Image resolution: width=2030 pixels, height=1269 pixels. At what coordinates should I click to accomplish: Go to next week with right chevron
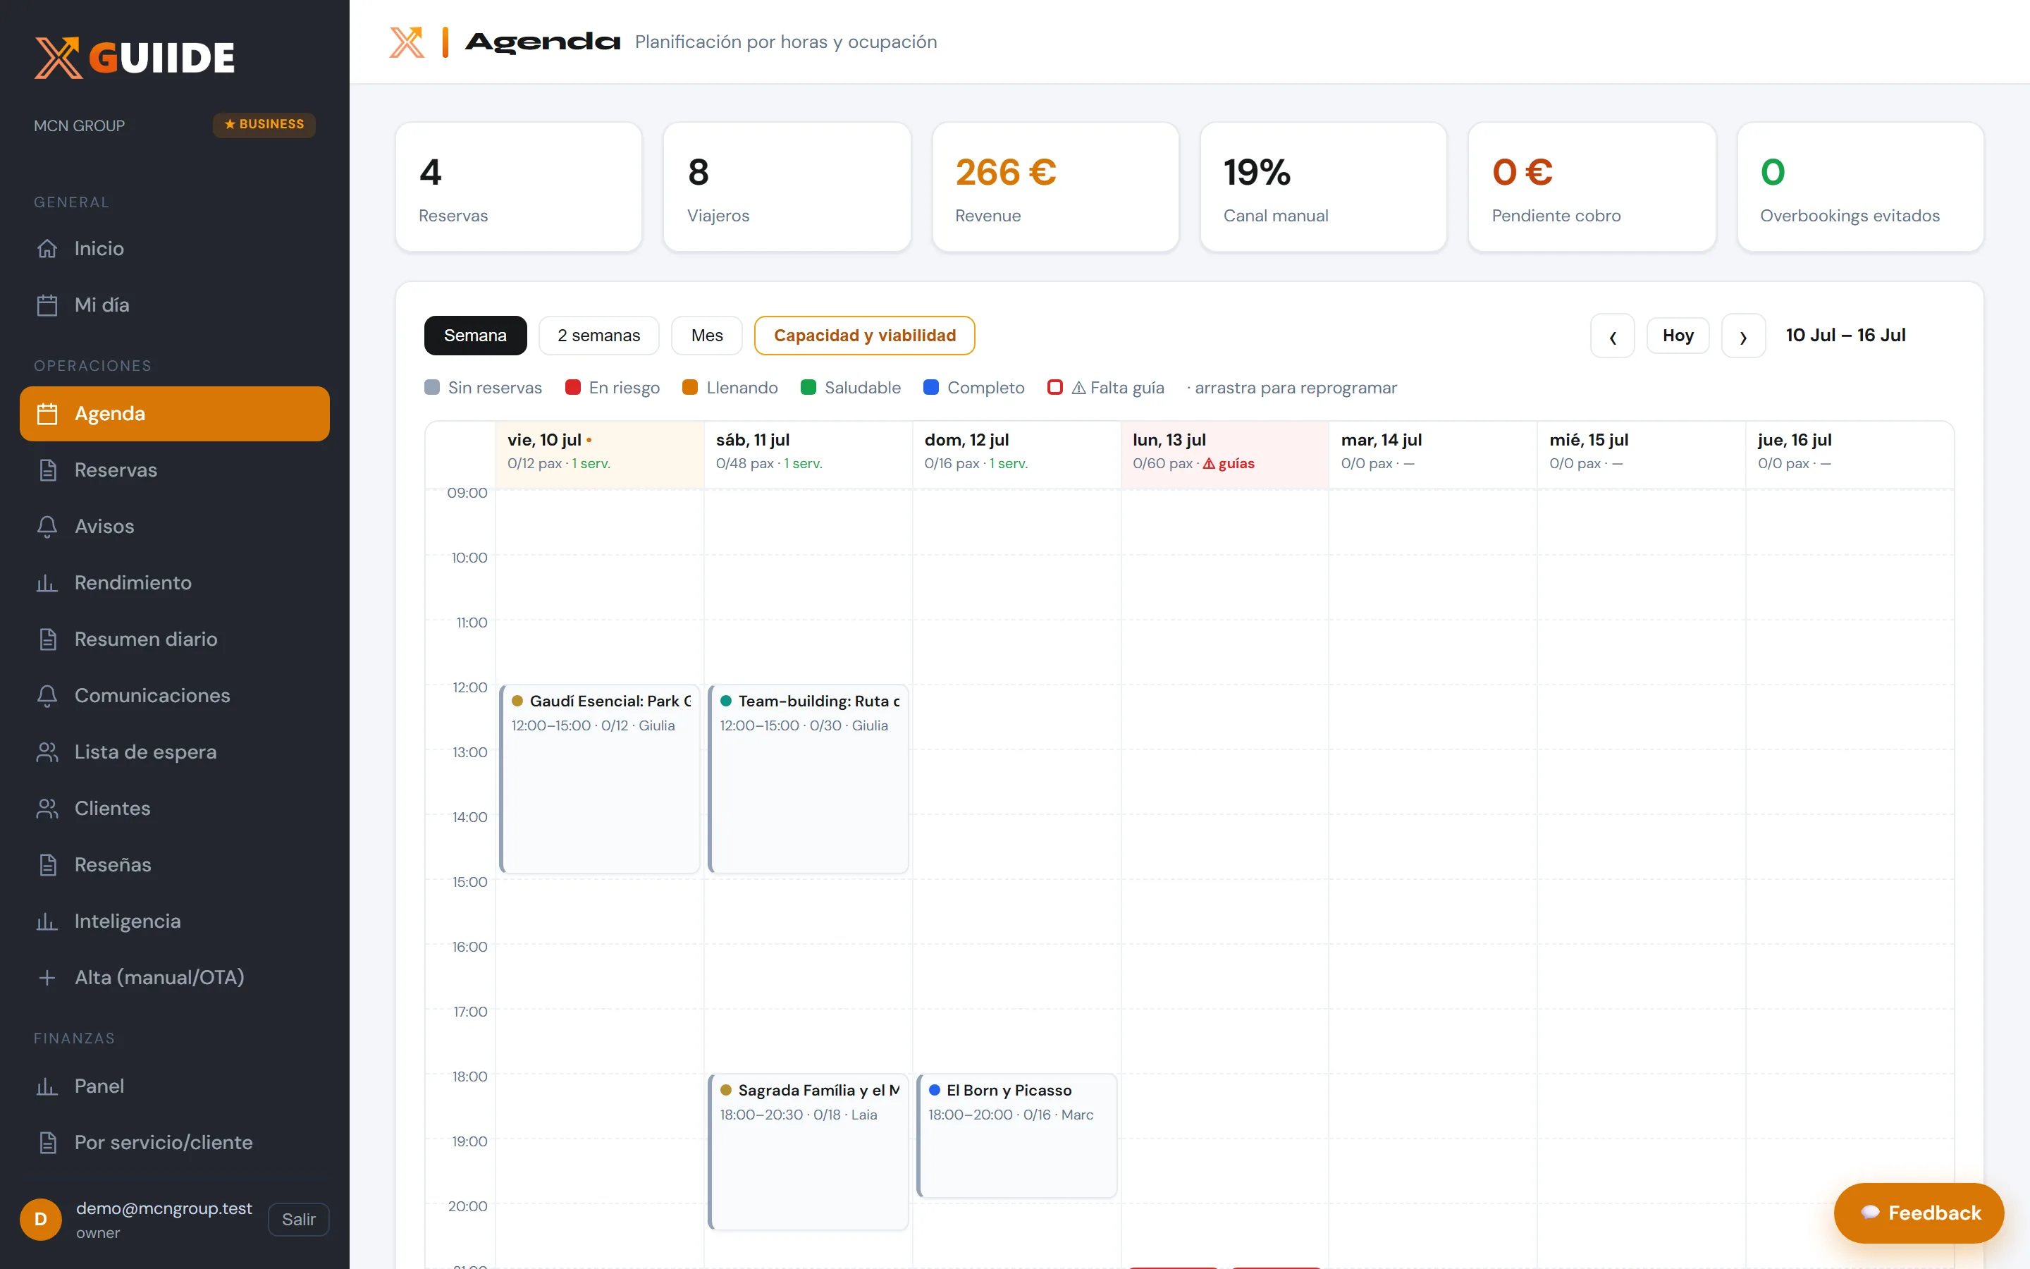click(x=1743, y=336)
